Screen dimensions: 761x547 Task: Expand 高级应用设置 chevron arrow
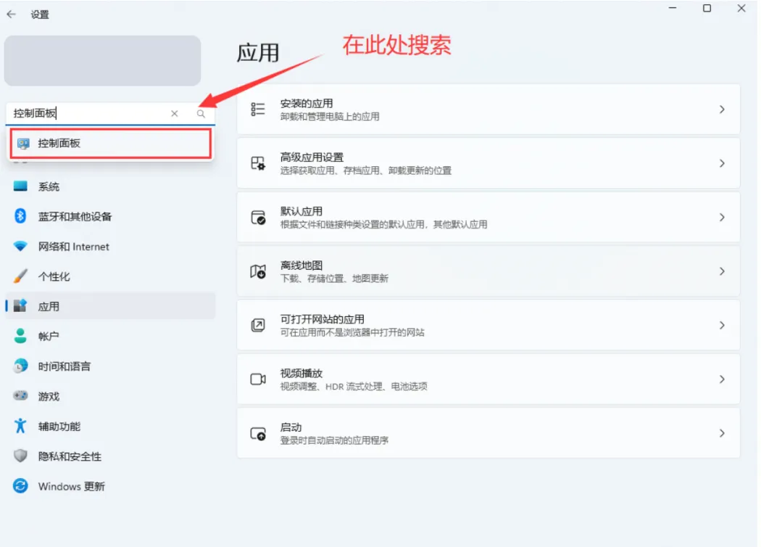721,163
